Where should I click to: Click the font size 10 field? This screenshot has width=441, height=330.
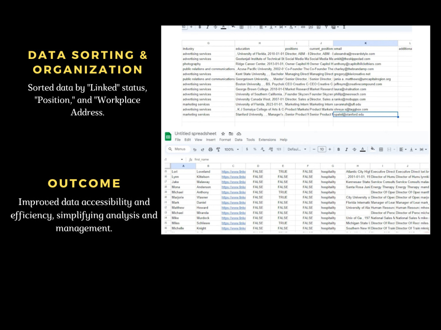click(322, 149)
